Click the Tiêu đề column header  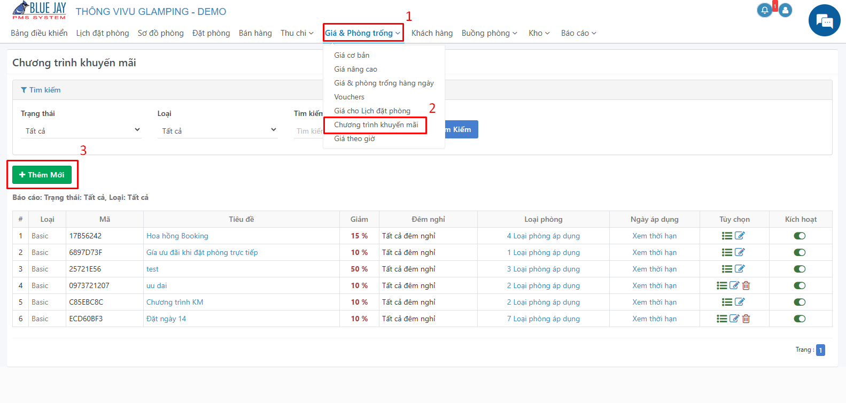pos(242,219)
